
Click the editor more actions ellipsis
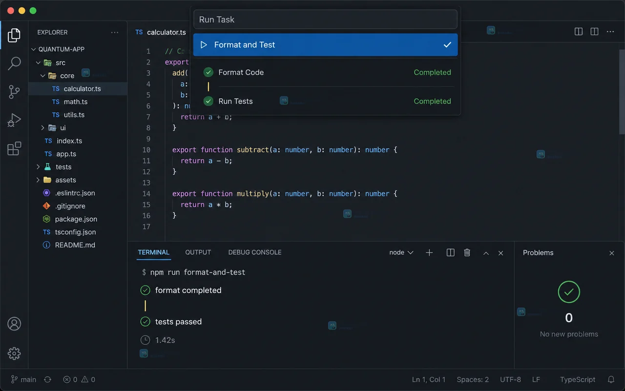point(610,32)
